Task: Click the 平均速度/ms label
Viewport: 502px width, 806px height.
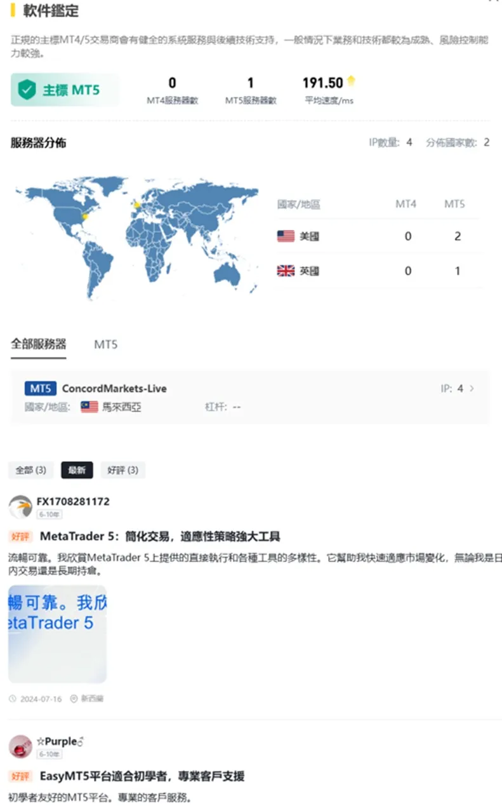Action: [329, 100]
